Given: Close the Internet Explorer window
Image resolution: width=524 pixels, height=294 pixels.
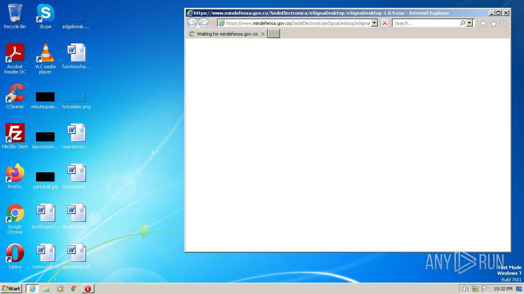Looking at the screenshot, I should click(506, 13).
